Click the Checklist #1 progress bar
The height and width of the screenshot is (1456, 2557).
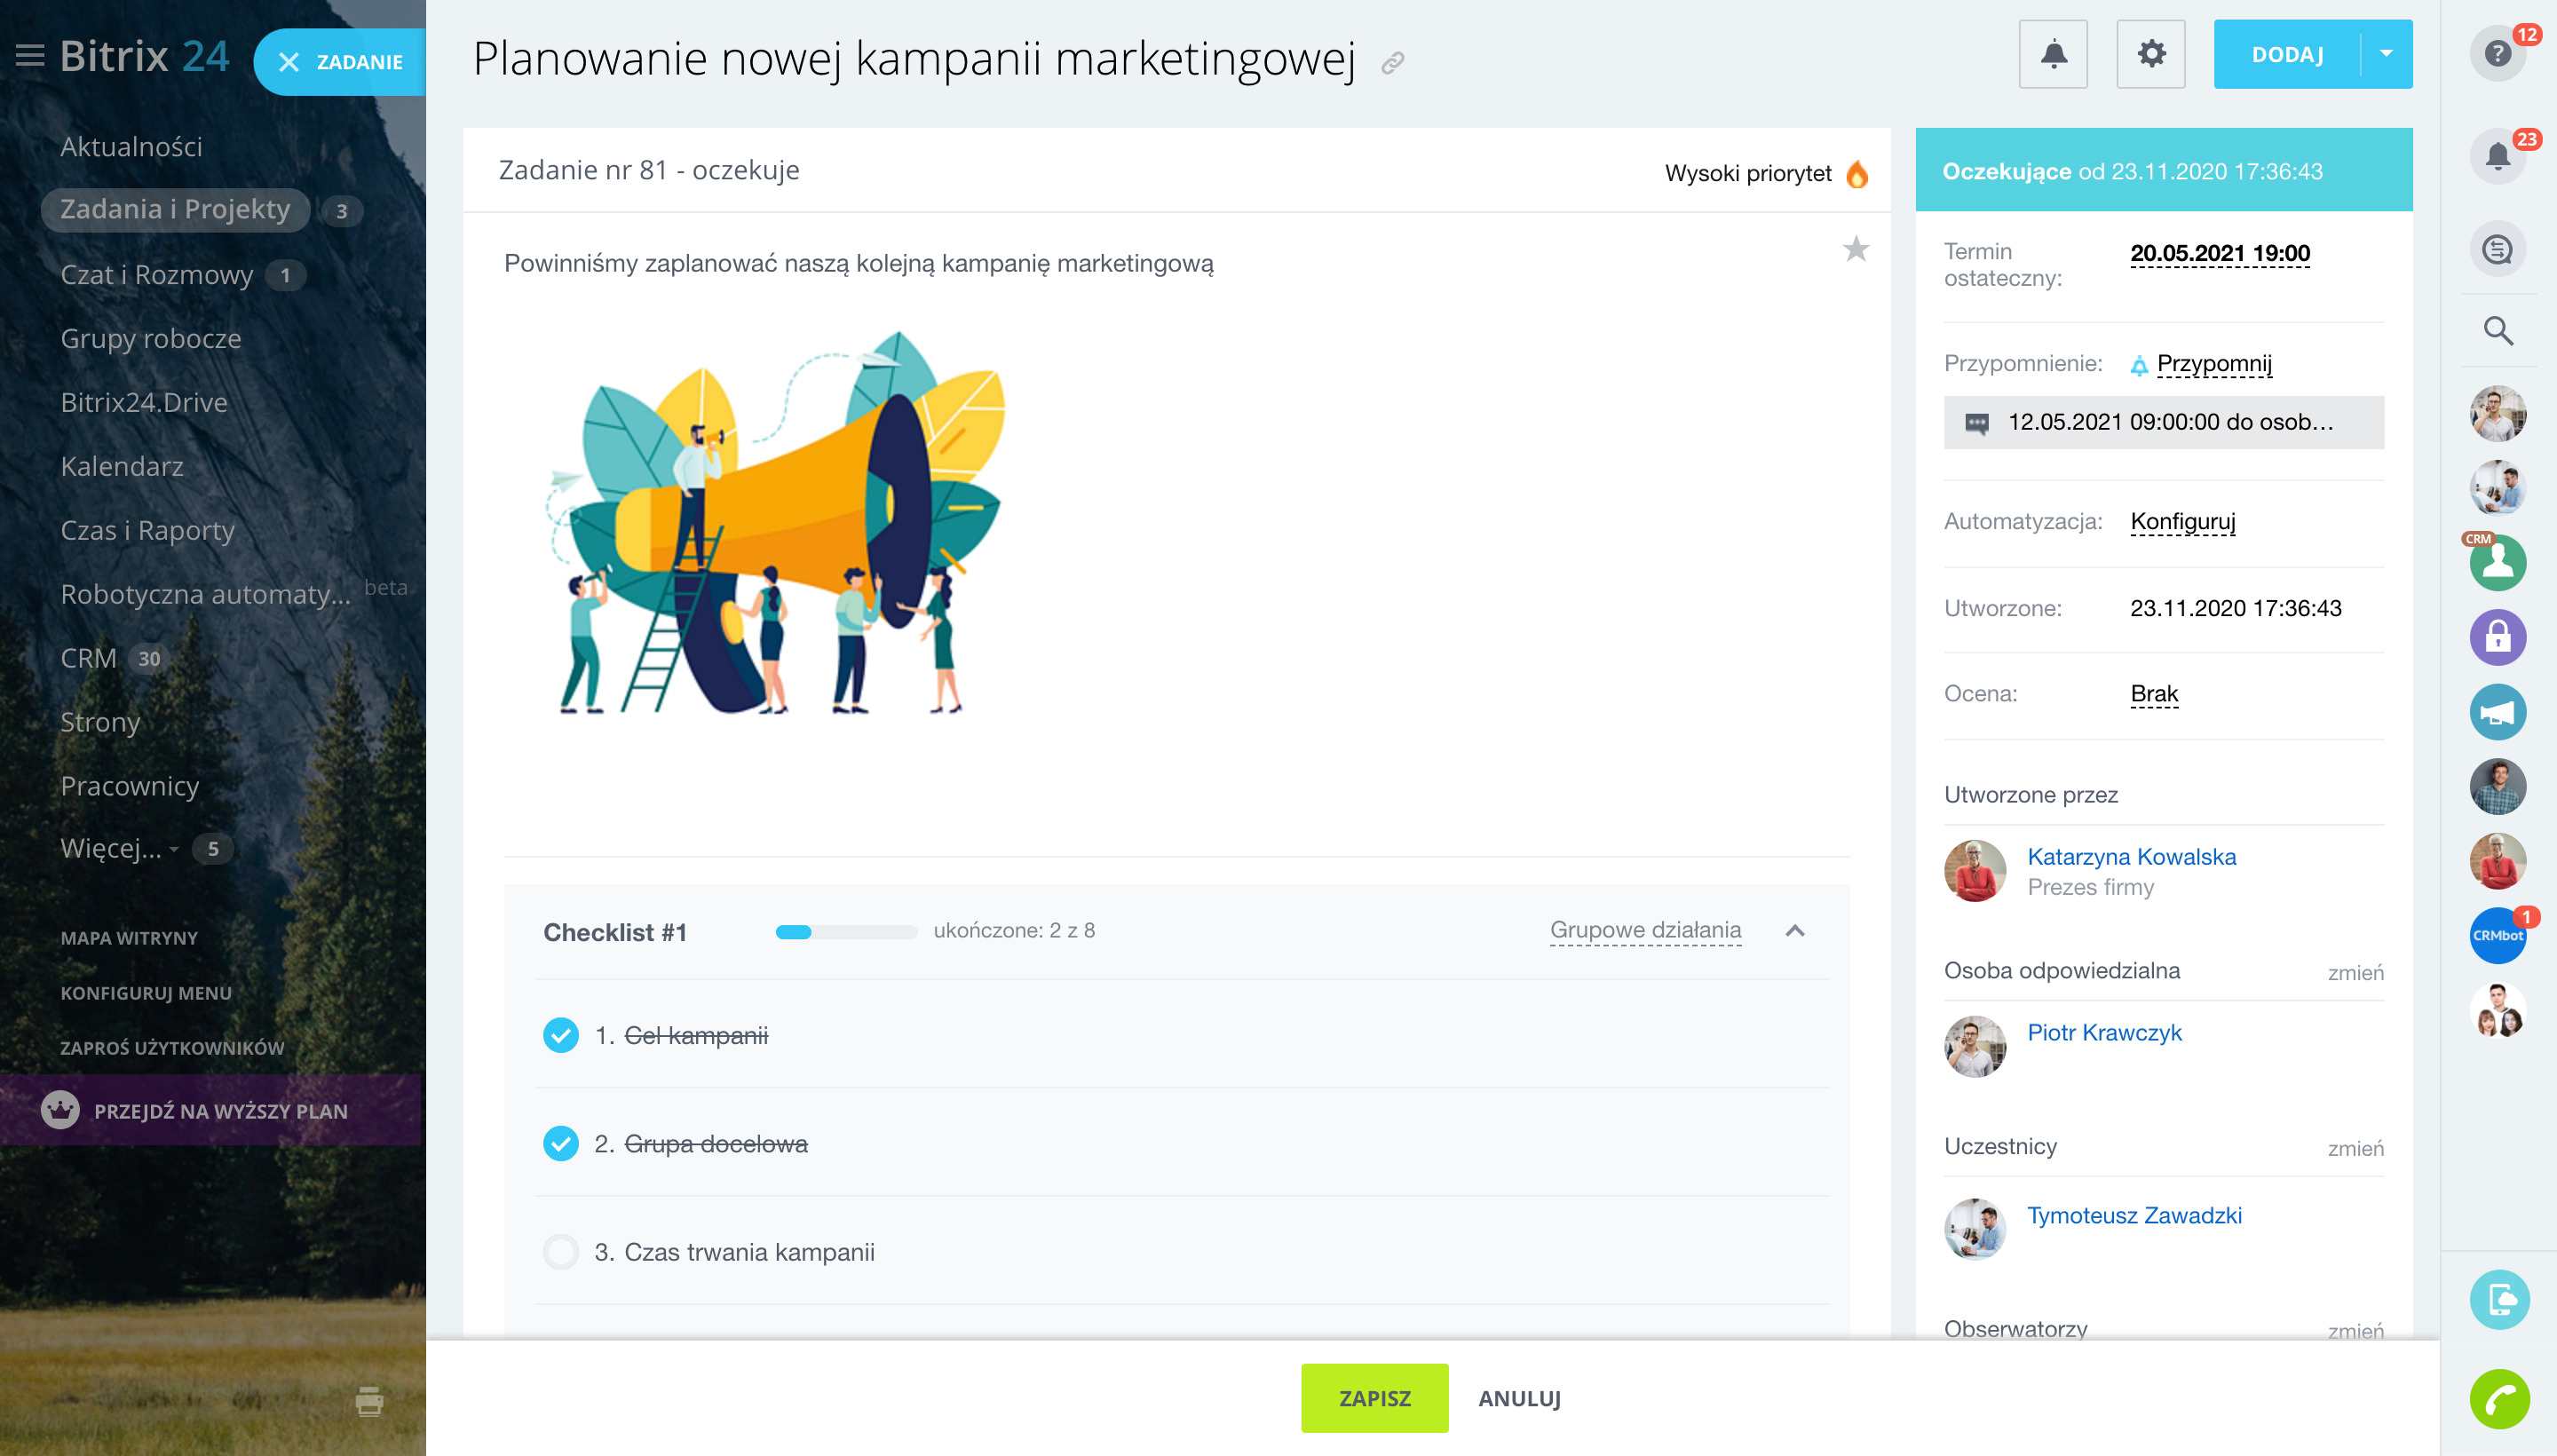click(x=846, y=932)
